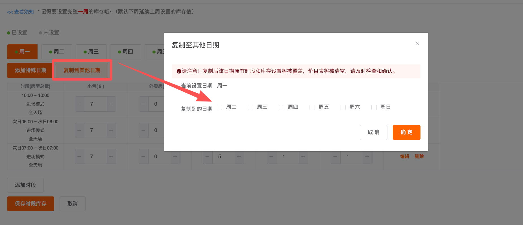This screenshot has width=523, height=225.
Task: Decrease 外卖房 stock for 次日06:00 slot
Action: point(143,130)
